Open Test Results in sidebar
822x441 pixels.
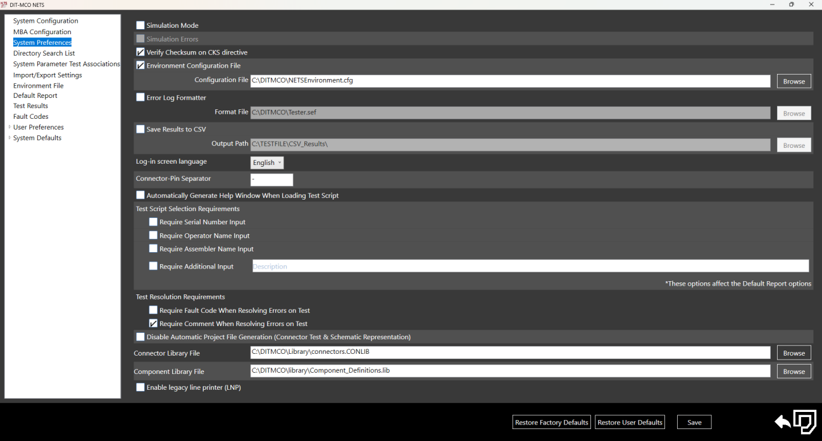coord(30,106)
